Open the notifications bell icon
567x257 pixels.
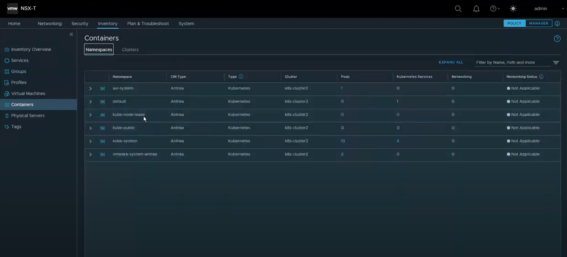pyautogui.click(x=476, y=9)
